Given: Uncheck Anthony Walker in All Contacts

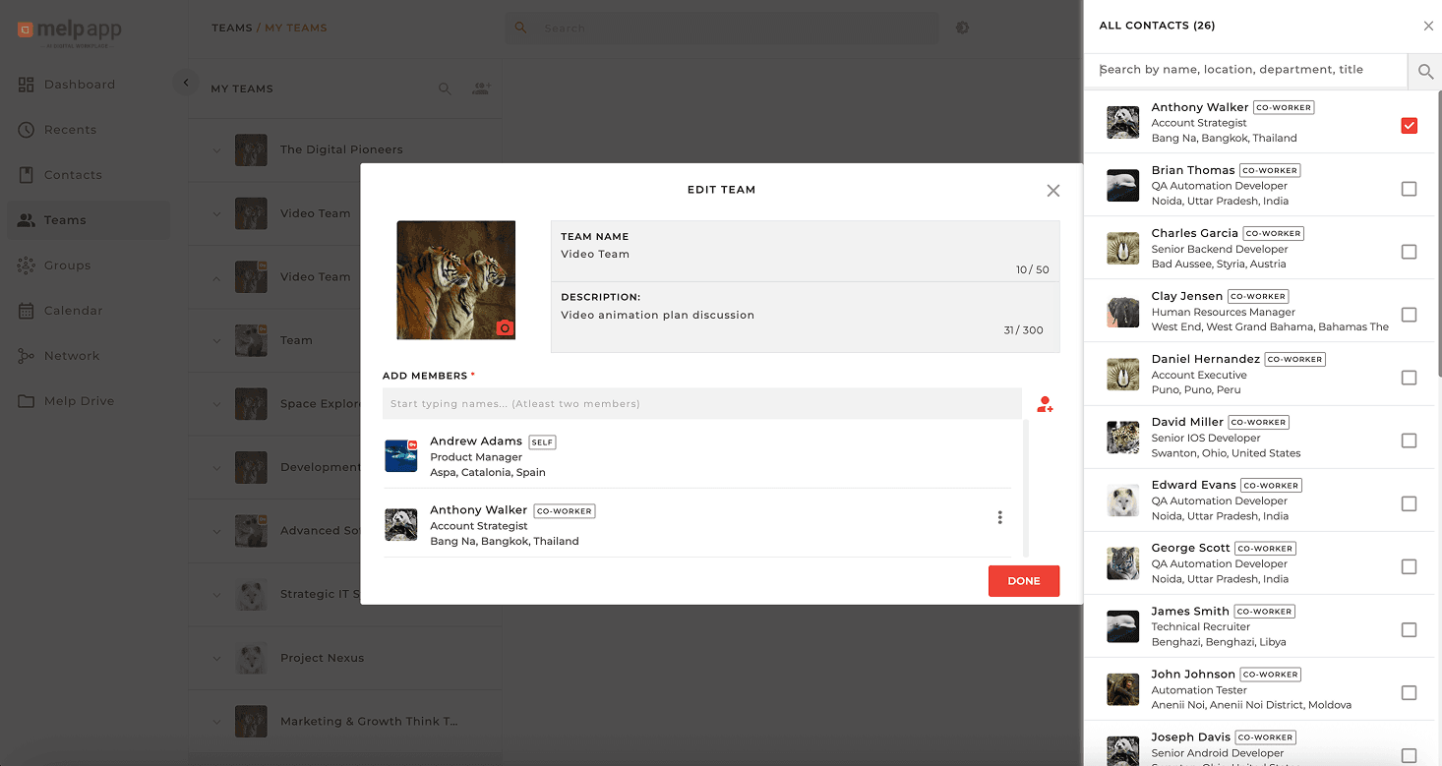Looking at the screenshot, I should click(x=1409, y=125).
